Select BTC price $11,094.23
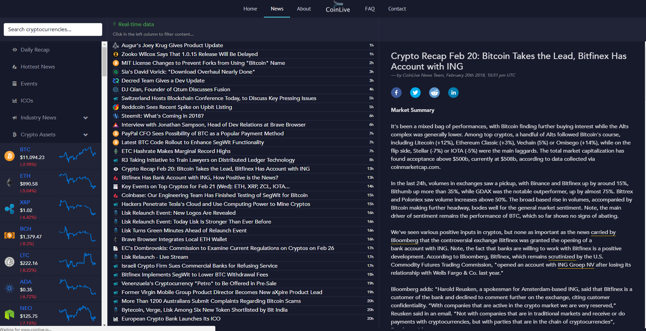Viewport: 646px width, 331px height. pos(32,157)
